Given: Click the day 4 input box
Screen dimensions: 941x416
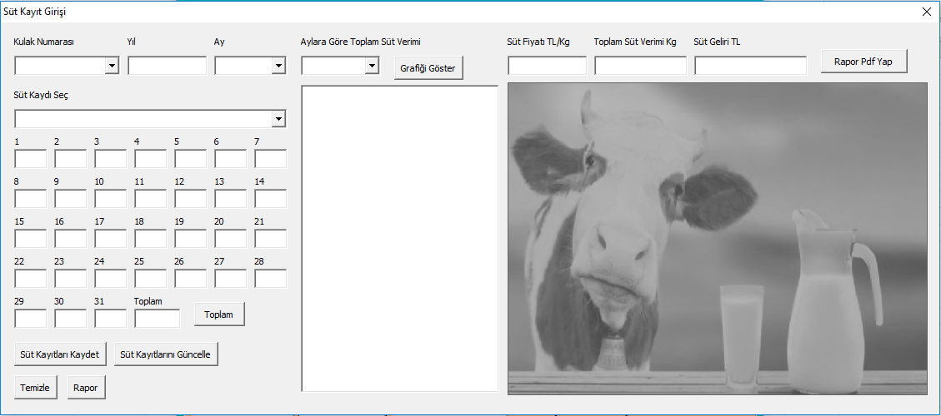Looking at the screenshot, I should pyautogui.click(x=151, y=159).
